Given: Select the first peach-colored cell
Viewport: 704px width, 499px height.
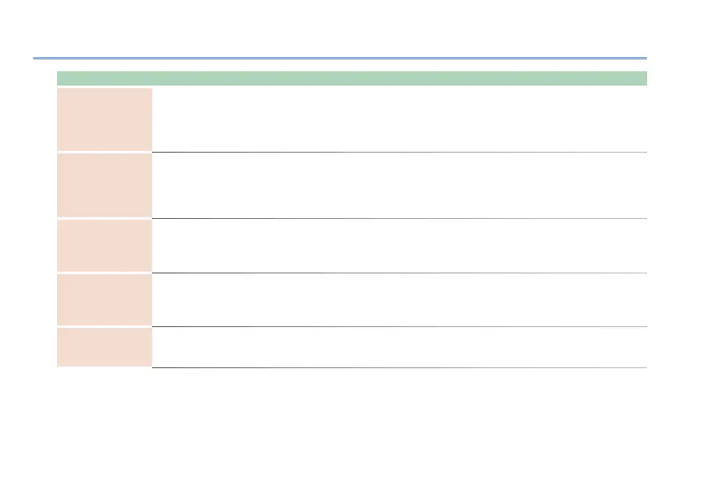Looking at the screenshot, I should (104, 119).
